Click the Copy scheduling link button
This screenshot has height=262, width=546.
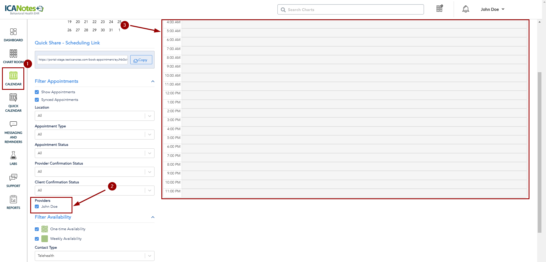click(141, 60)
